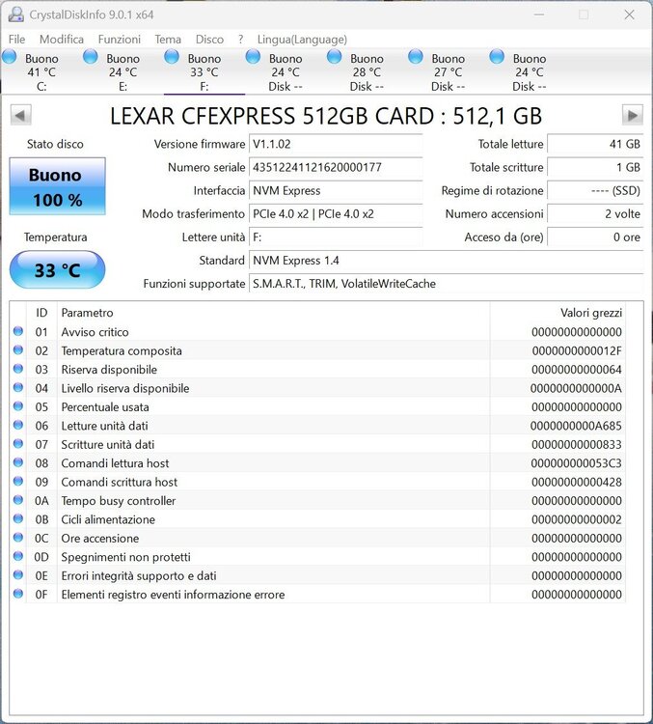Image resolution: width=653 pixels, height=724 pixels.
Task: Click the Numero accensioni value 2 volte
Action: [595, 213]
